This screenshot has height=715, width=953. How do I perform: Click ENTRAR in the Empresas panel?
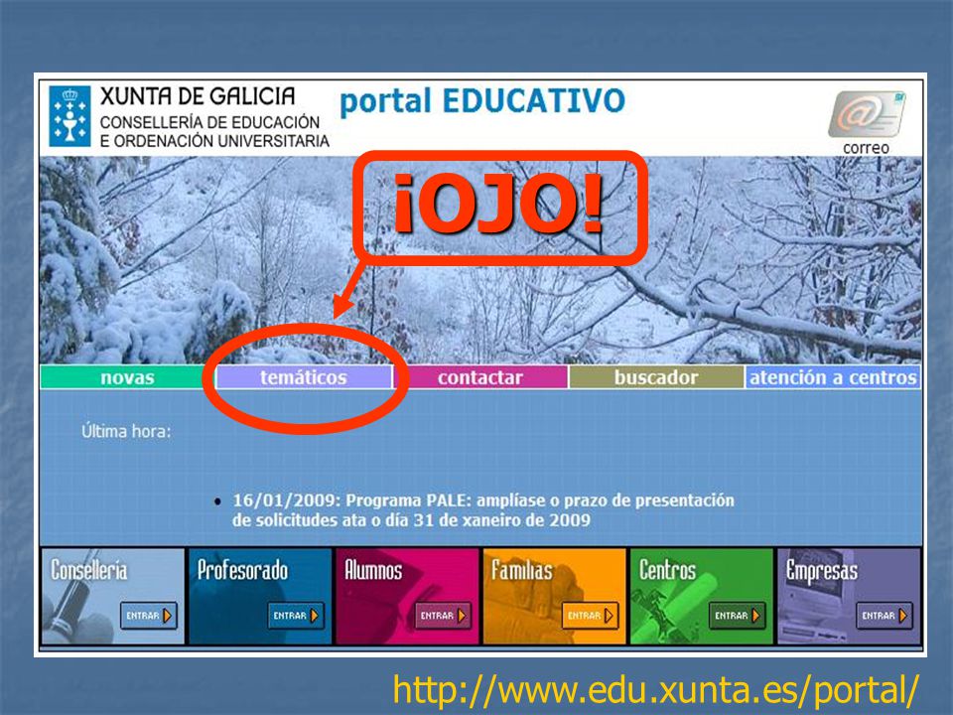885,616
